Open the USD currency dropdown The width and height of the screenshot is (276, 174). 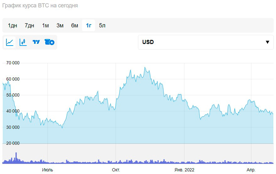[205, 42]
